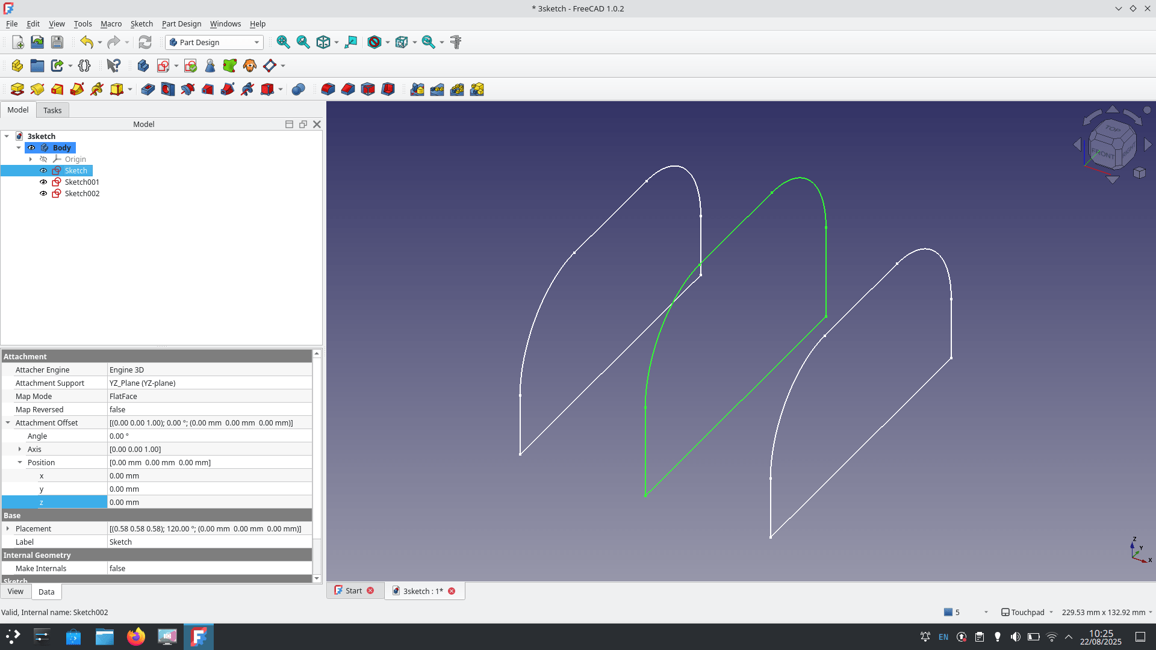Click the Pad extrusion tool icon
This screenshot has width=1156, height=650.
17,90
